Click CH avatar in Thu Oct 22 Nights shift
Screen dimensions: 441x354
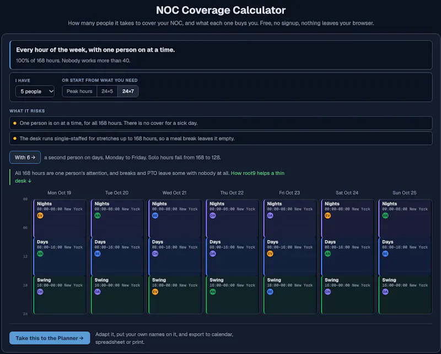tap(213, 215)
